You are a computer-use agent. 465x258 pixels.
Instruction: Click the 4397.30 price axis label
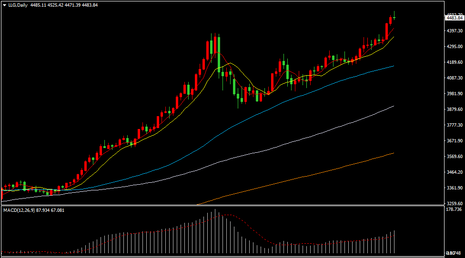(455, 31)
